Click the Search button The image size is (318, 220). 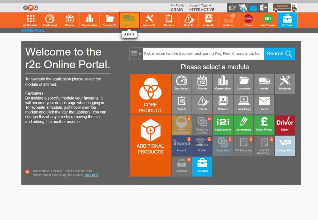point(279,53)
